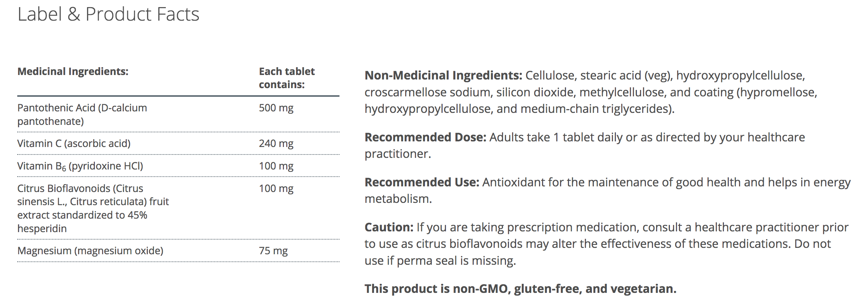
Task: Click the 240 mg amount value
Action: (x=276, y=144)
